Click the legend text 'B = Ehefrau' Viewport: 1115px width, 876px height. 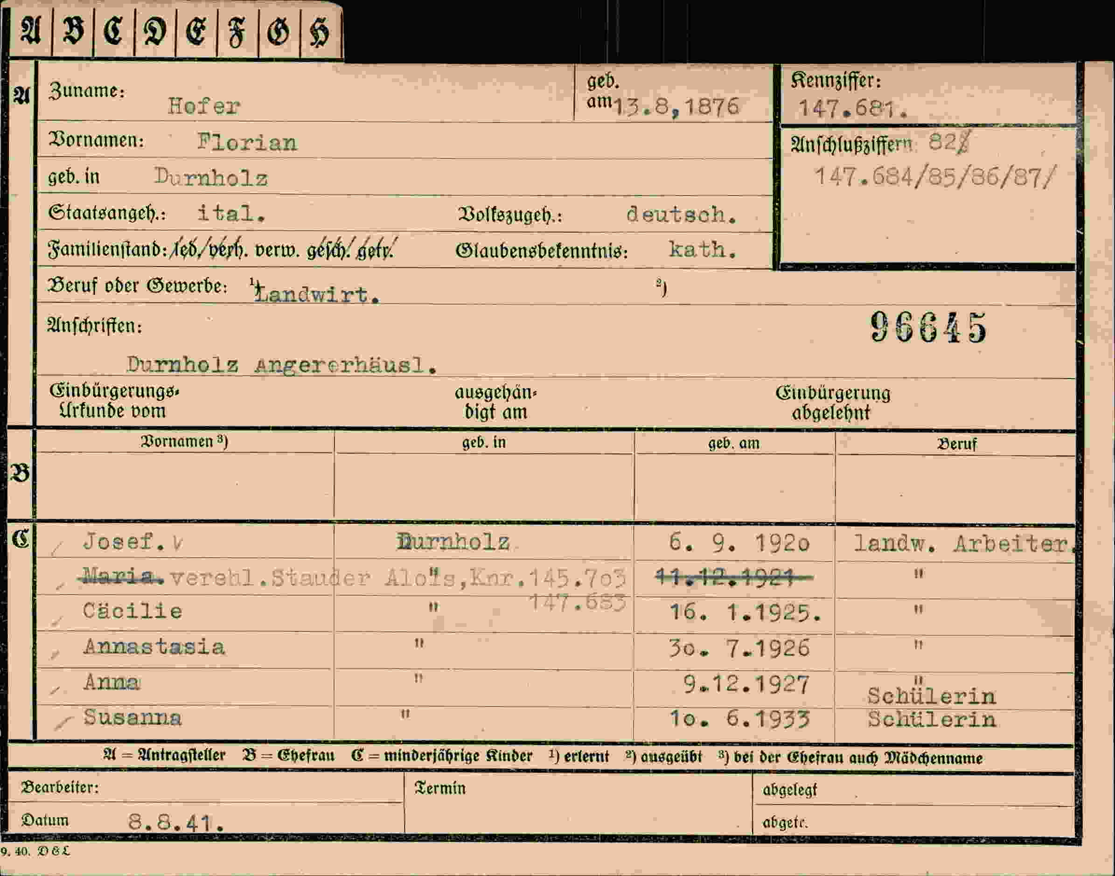click(288, 756)
